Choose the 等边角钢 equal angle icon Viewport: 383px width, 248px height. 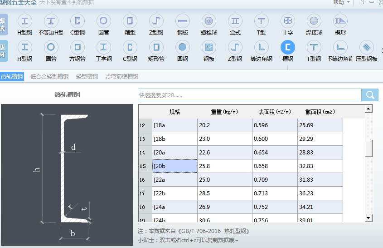coord(261,47)
